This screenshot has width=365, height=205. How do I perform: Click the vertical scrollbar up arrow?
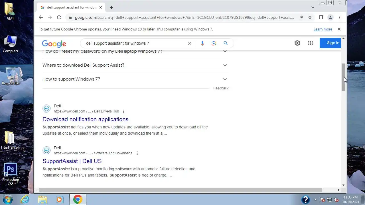[x=343, y=38]
